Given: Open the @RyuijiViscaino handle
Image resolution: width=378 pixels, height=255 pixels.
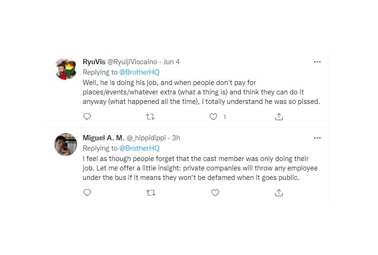Looking at the screenshot, I should [132, 62].
